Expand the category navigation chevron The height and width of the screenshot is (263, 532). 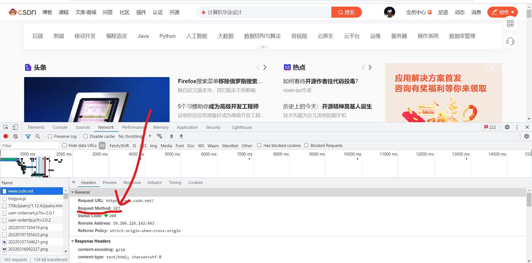tap(263, 47)
